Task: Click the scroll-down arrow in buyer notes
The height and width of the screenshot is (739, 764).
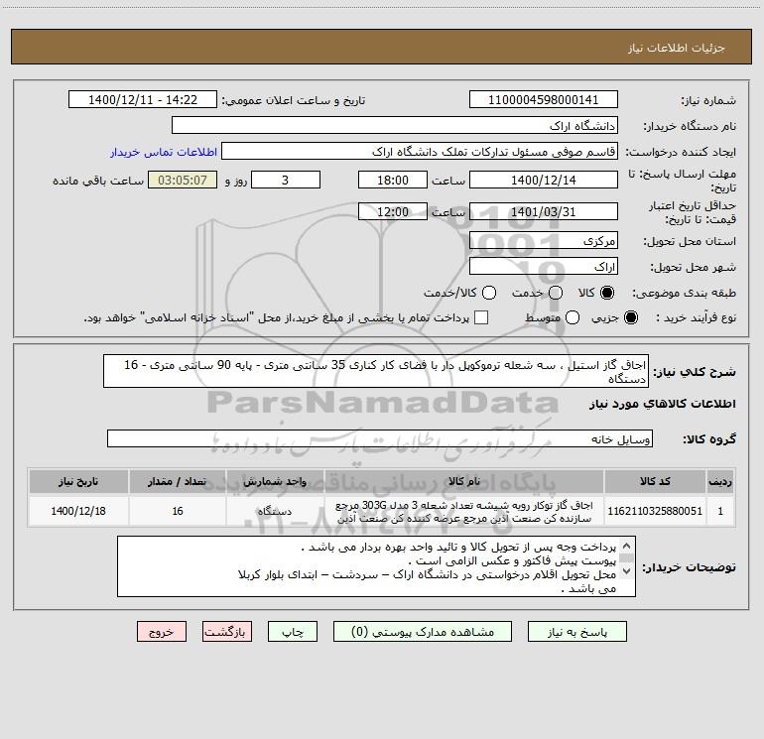Action: (627, 570)
